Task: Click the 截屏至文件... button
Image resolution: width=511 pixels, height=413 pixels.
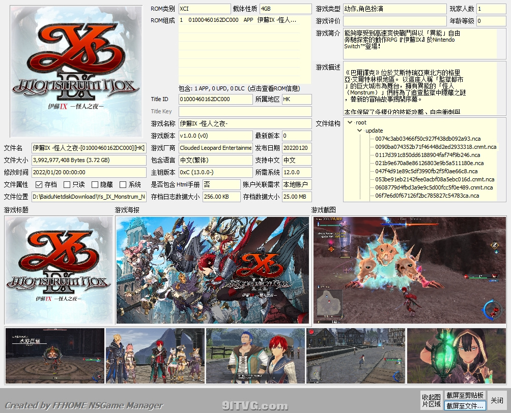Action: click(x=465, y=405)
